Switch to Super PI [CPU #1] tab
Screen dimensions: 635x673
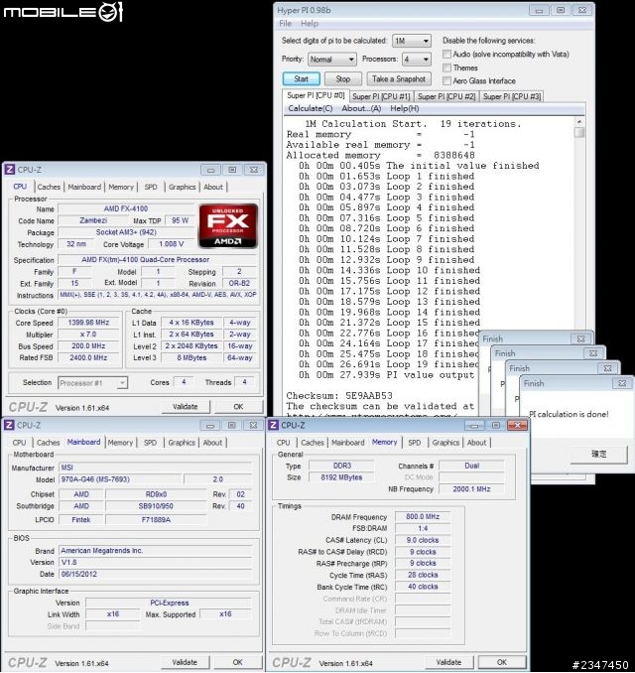tap(381, 96)
